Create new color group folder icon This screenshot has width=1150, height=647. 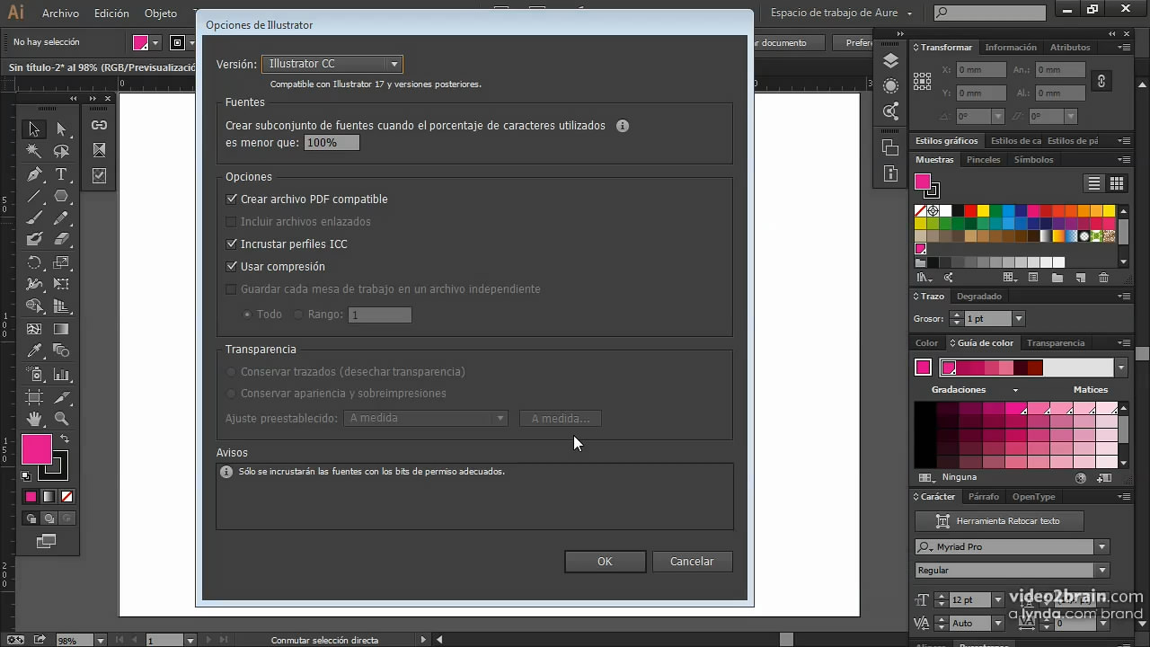pyautogui.click(x=1057, y=279)
